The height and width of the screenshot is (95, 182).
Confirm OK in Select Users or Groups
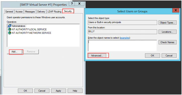click(152, 56)
